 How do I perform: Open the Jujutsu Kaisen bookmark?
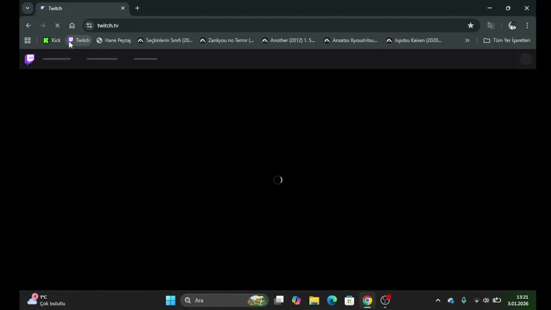tap(414, 40)
